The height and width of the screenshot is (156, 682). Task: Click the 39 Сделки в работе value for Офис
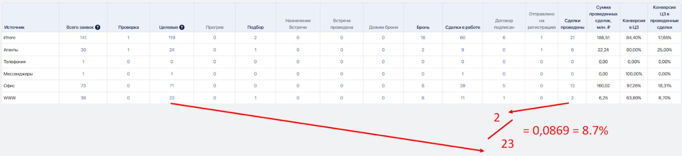(463, 86)
